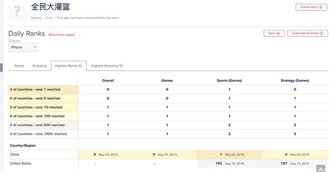Viewport: 331px width, 172px height.
Task: Switch to the Grossing tab
Action: coord(39,66)
